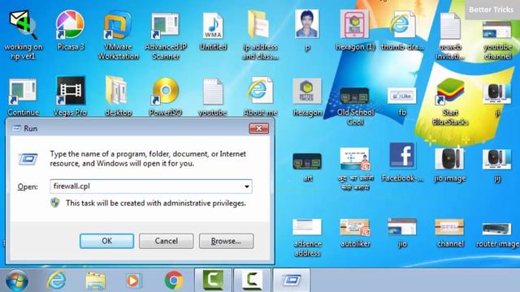The image size is (520, 292).
Task: Select the Advanced IP Scanner shortcut
Action: pyautogui.click(x=166, y=35)
